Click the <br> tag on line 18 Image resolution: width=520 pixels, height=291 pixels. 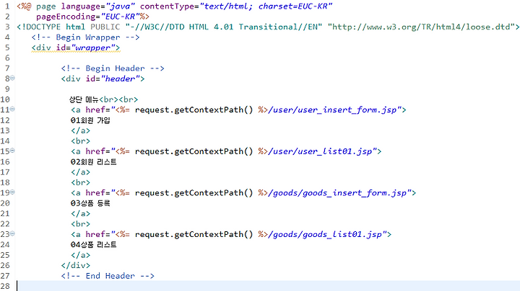[80, 182]
